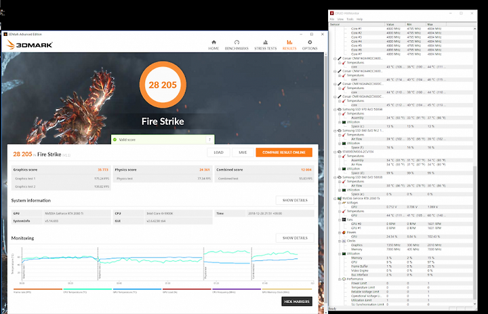
Task: Toggle the GPU Temperature legend color
Action: [137, 290]
